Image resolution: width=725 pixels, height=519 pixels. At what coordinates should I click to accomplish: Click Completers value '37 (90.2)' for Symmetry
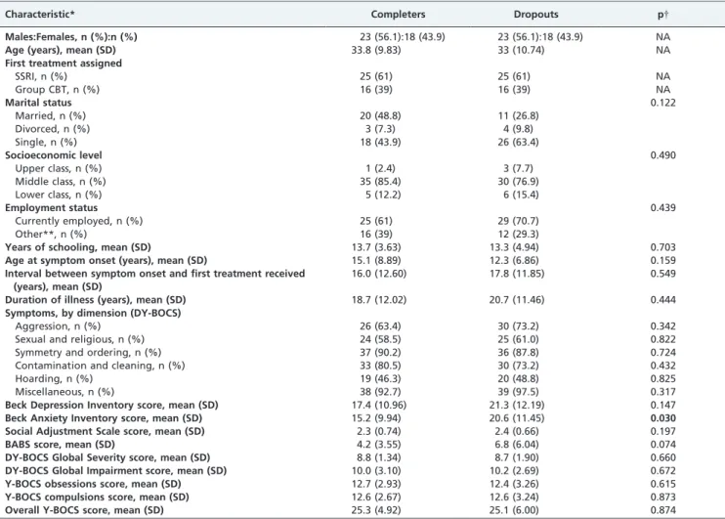380,353
